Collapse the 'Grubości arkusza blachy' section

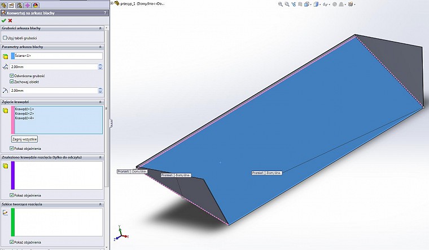point(100,28)
